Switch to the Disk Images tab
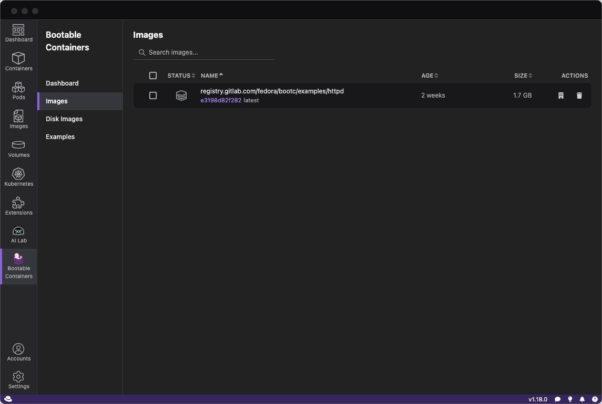 pyautogui.click(x=64, y=119)
